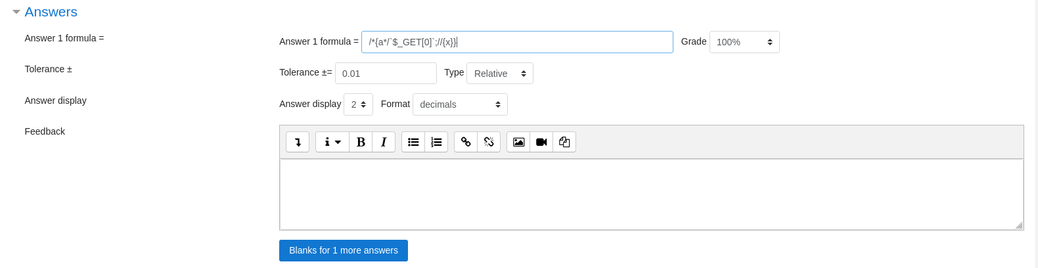The image size is (1038, 268).
Task: Apply bold formatting in feedback editor
Action: [x=361, y=142]
